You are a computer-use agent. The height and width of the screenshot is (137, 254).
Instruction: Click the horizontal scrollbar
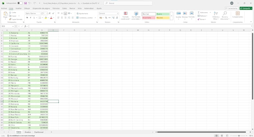pyautogui.click(x=201, y=132)
